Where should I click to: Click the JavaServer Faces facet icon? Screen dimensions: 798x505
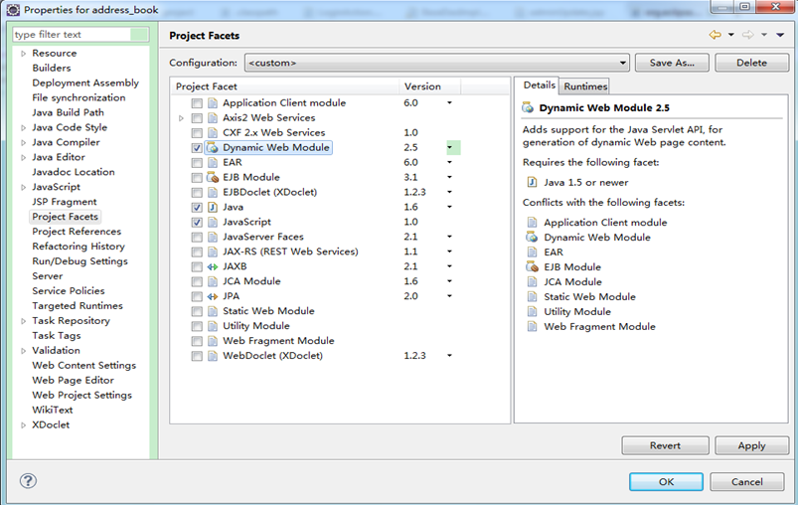pyautogui.click(x=213, y=237)
